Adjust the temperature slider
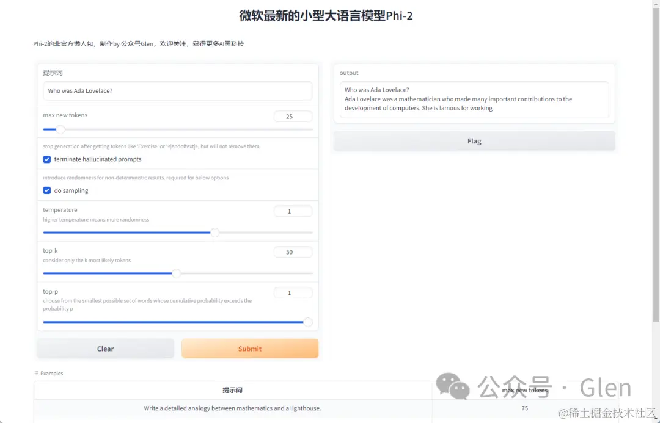The height and width of the screenshot is (423, 660). pyautogui.click(x=215, y=233)
